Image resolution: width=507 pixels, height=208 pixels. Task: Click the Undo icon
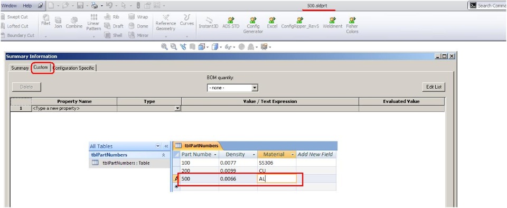tap(109, 5)
